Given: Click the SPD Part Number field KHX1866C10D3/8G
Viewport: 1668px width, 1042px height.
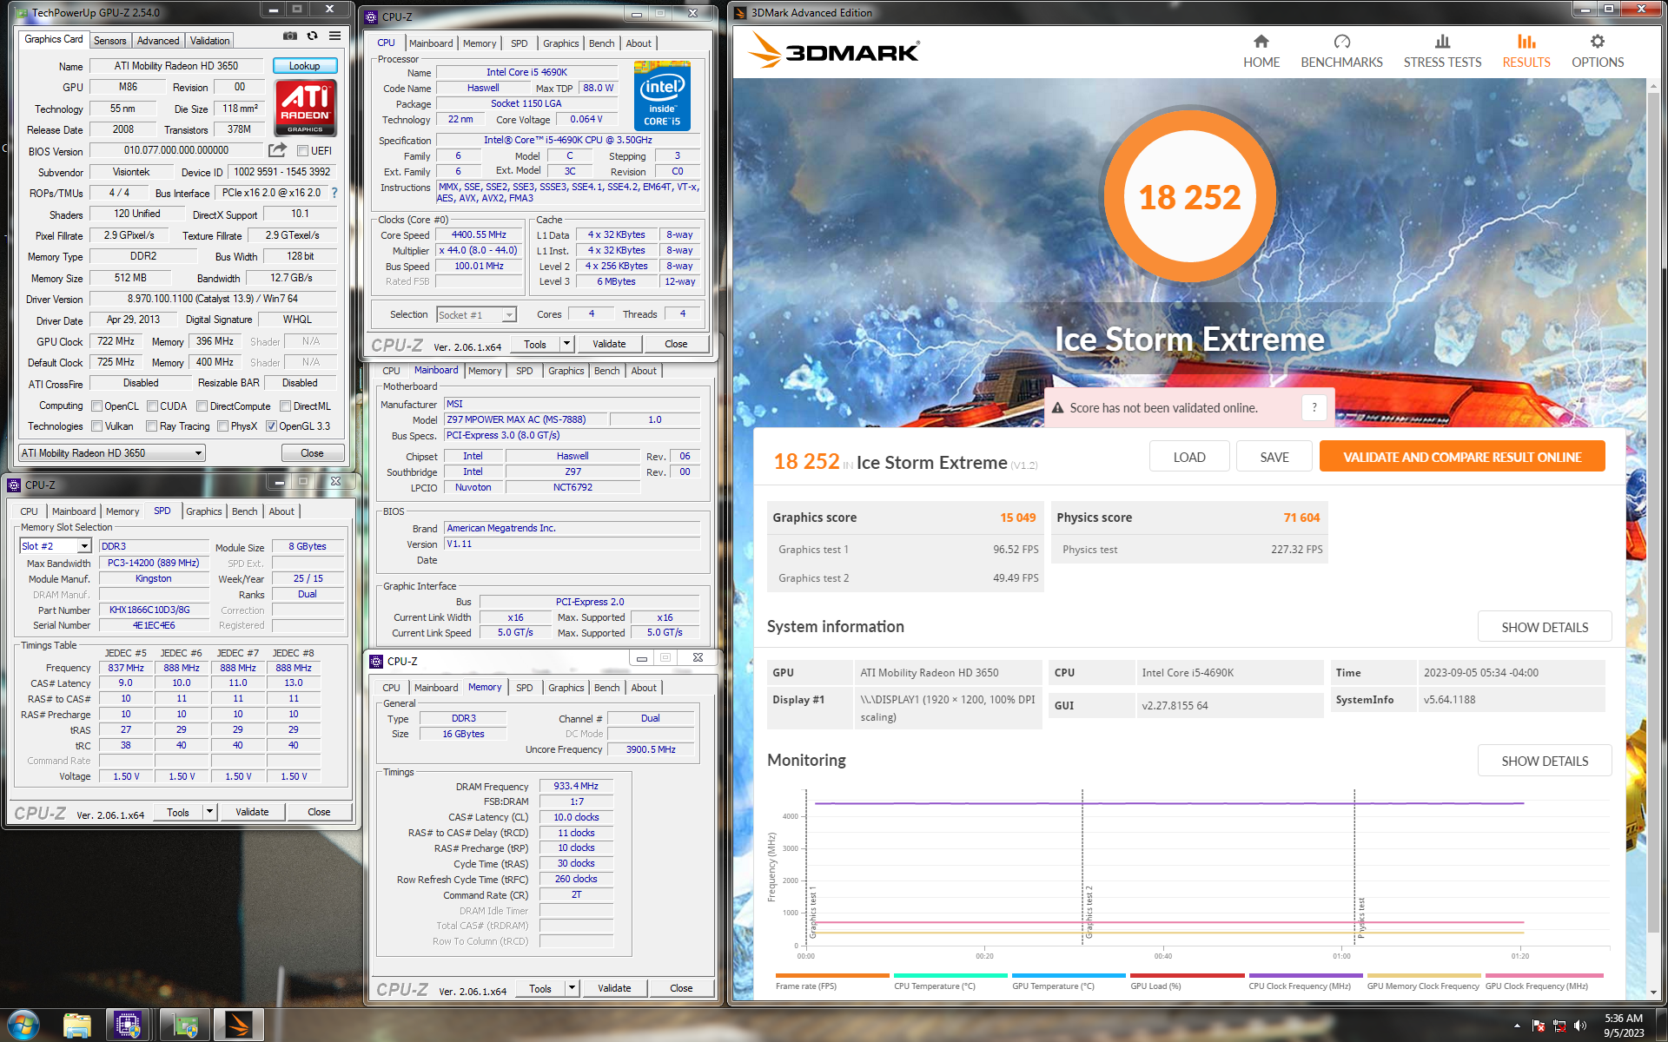Looking at the screenshot, I should coord(155,610).
